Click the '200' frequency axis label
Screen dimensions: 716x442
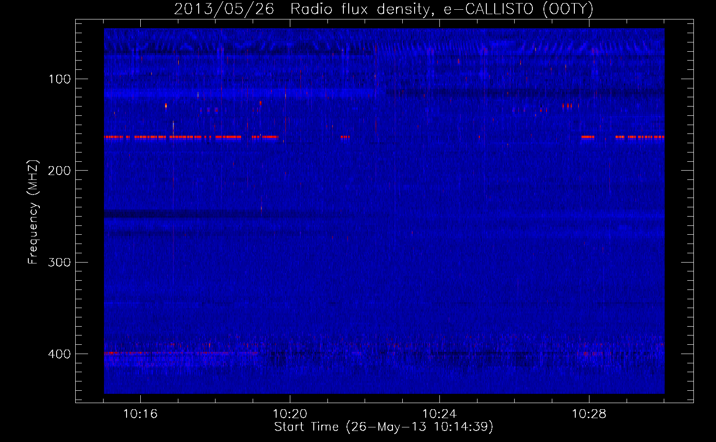pyautogui.click(x=59, y=171)
